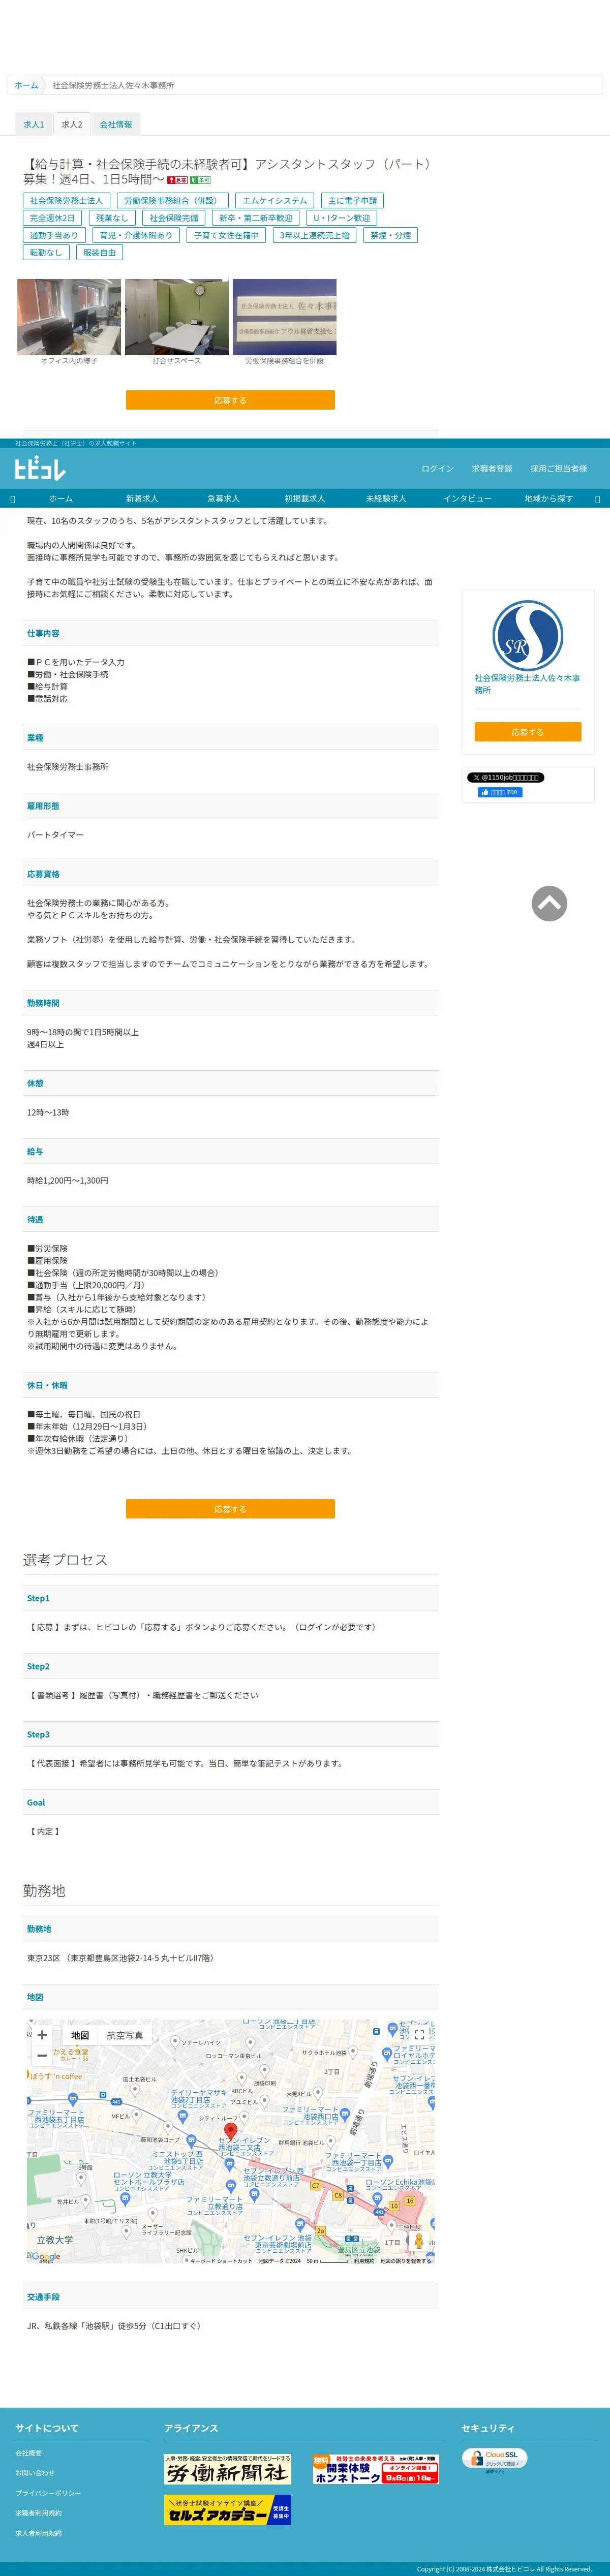The width and height of the screenshot is (610, 2576).
Task: Open the 急募求人 navigation item
Action: (223, 499)
